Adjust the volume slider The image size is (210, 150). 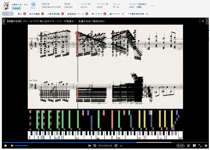coord(22,146)
